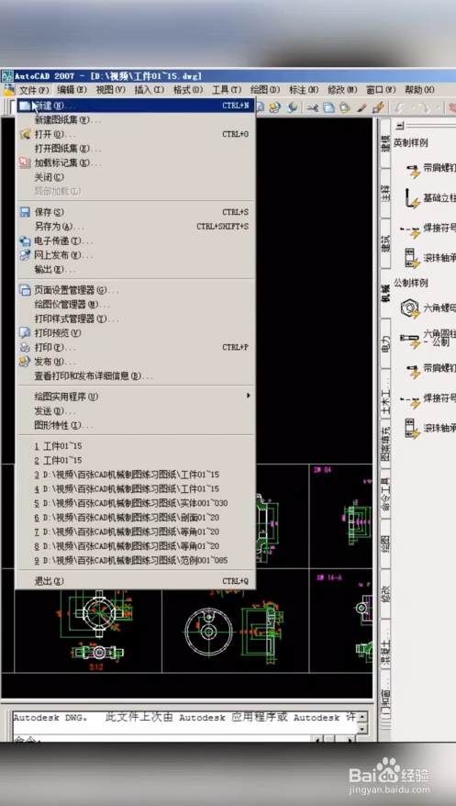Select 焊接符号 tool under 英制样例
The width and height of the screenshot is (456, 806).
coord(428,229)
